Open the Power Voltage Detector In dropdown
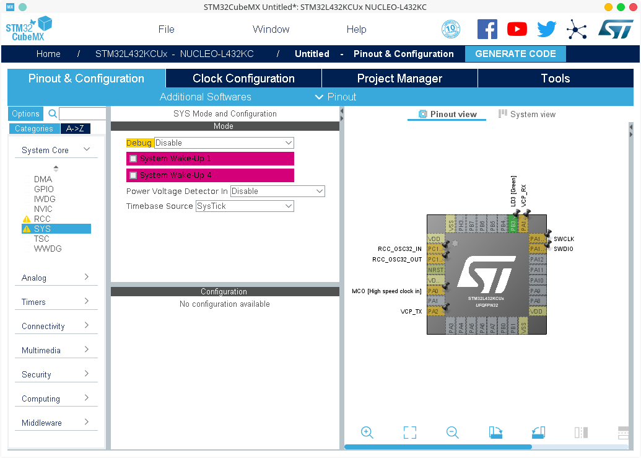641x458 pixels. point(277,191)
